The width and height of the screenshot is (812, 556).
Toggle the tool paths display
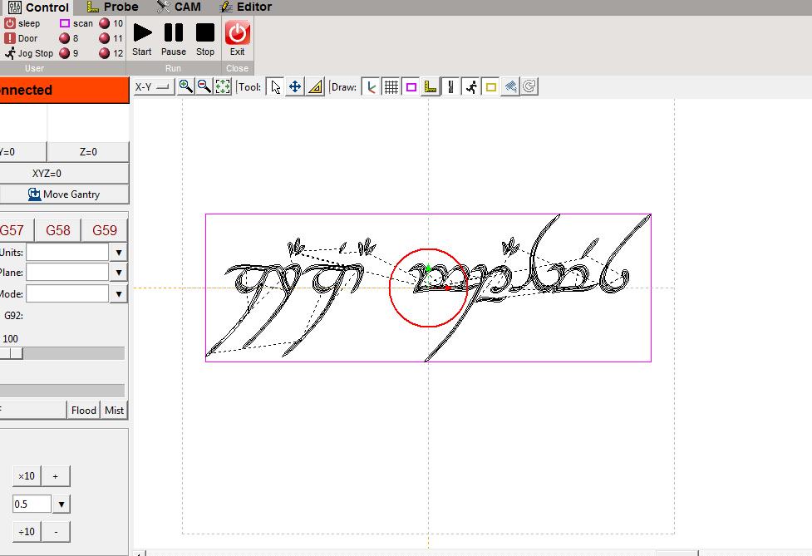click(x=451, y=87)
